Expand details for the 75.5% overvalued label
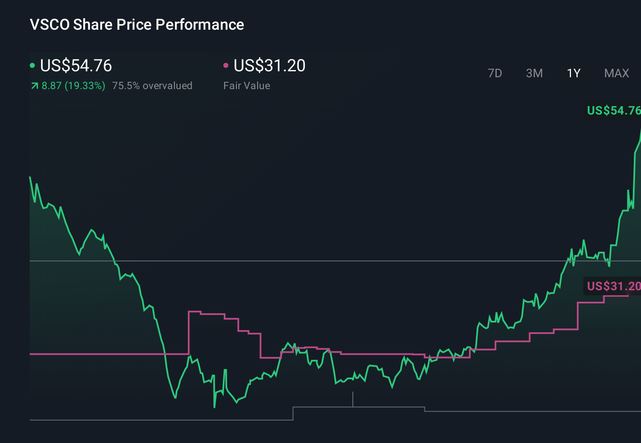641x443 pixels. [x=152, y=85]
